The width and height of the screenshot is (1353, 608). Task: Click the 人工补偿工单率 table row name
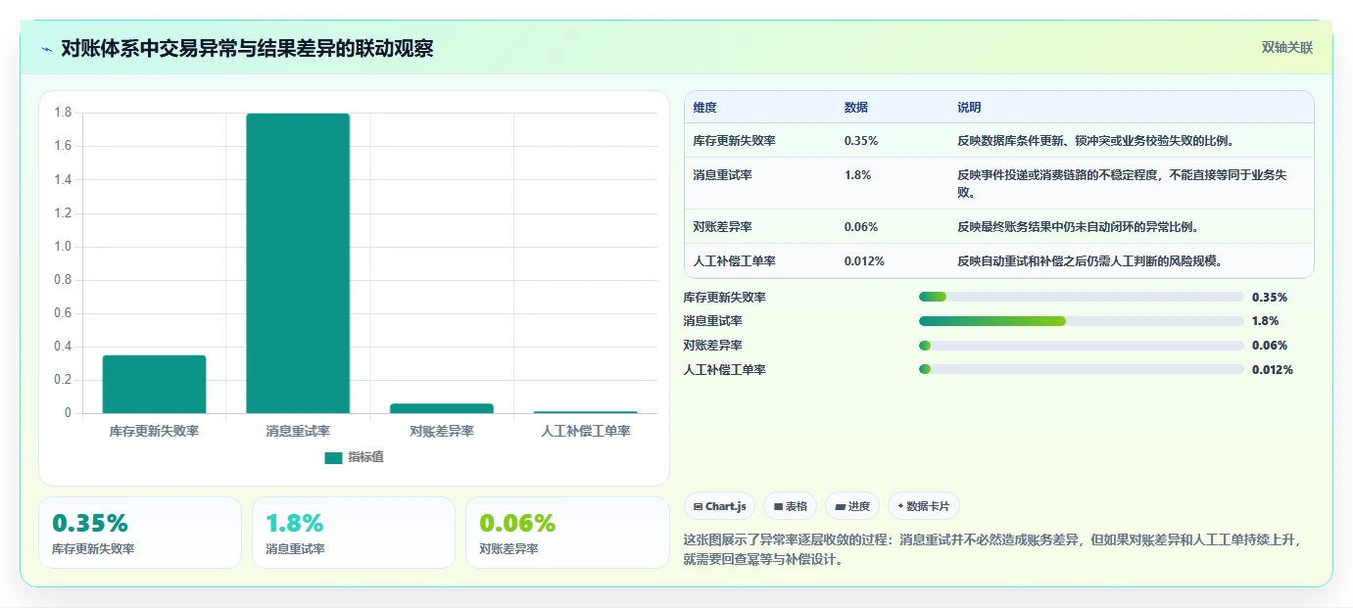734,261
